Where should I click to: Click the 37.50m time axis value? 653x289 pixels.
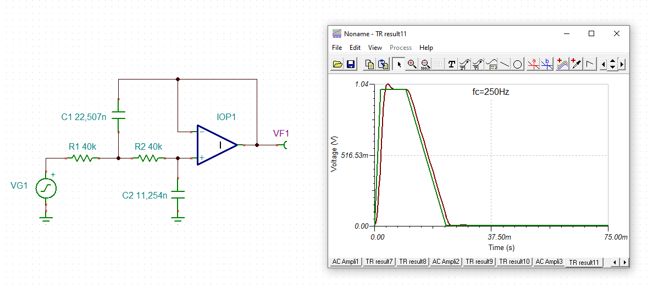click(499, 237)
